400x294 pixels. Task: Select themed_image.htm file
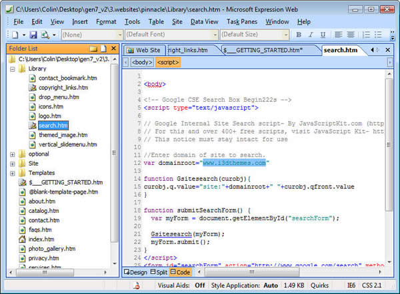click(x=63, y=135)
